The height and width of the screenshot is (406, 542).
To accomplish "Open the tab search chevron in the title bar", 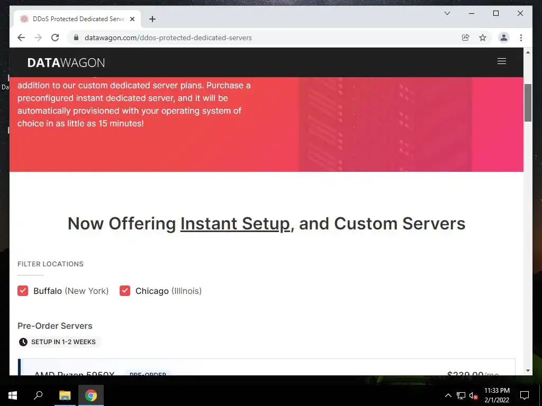I will [447, 13].
